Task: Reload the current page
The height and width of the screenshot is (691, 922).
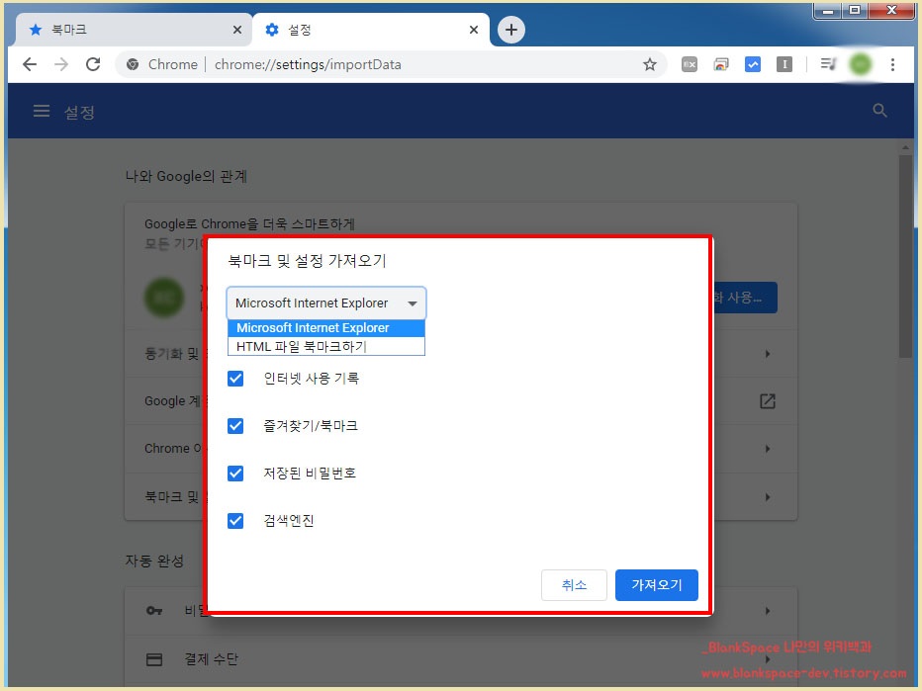Action: pyautogui.click(x=93, y=64)
